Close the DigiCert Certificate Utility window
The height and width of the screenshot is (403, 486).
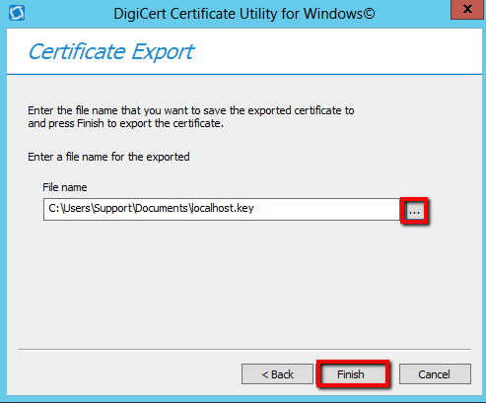tap(466, 10)
